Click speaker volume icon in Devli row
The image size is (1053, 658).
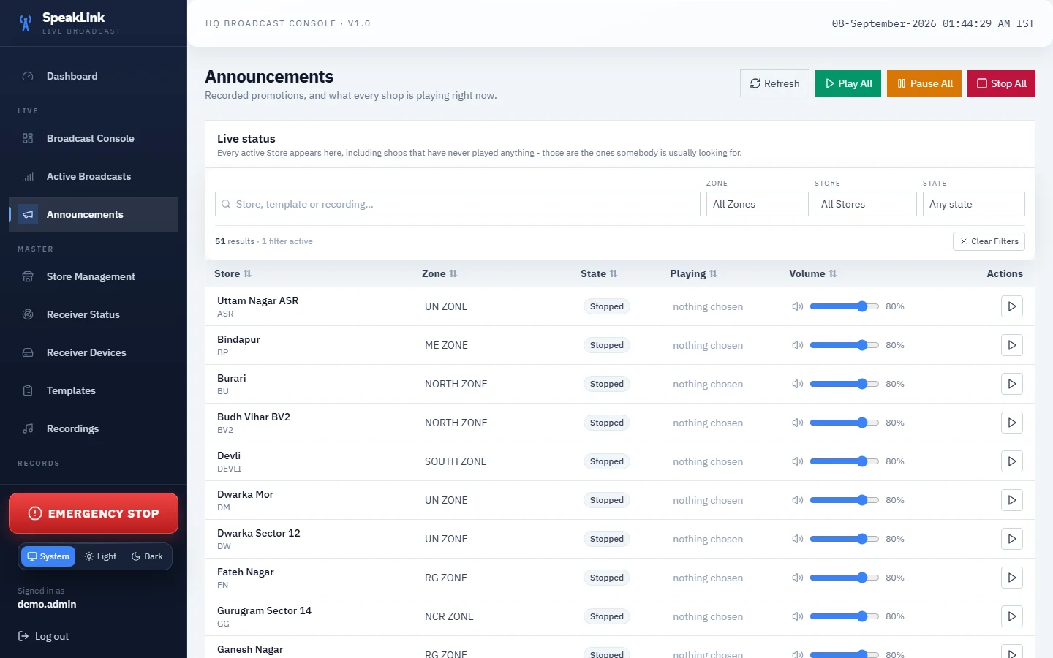click(x=798, y=461)
